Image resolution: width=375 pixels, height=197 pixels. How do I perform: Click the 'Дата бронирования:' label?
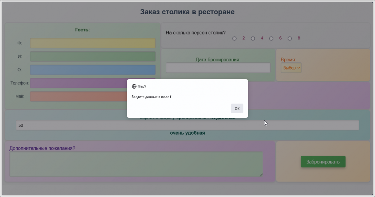(218, 60)
